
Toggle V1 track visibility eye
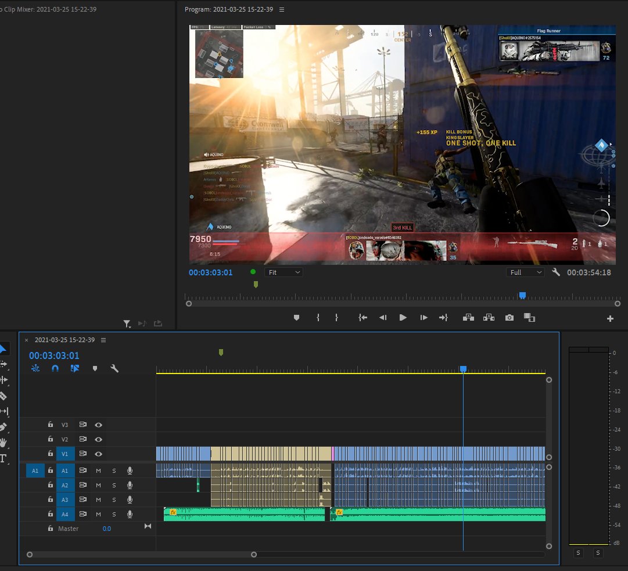[x=99, y=454]
